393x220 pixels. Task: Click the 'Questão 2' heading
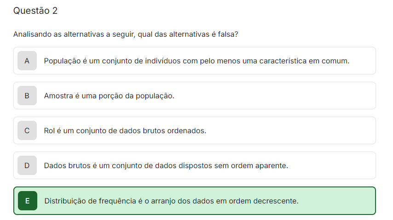[x=35, y=11]
